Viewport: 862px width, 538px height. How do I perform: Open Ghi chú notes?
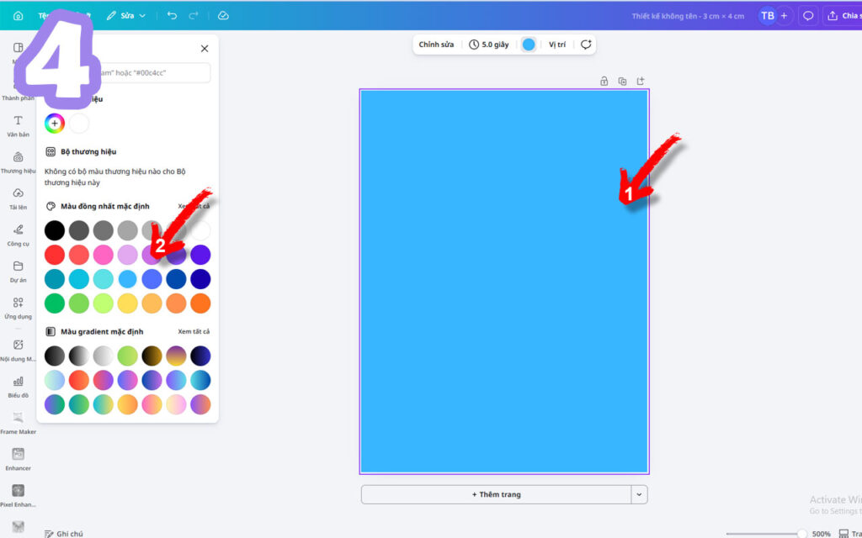[x=64, y=533]
